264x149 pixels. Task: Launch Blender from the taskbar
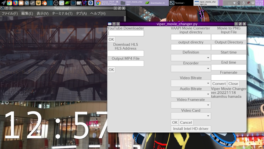pos(45,3)
